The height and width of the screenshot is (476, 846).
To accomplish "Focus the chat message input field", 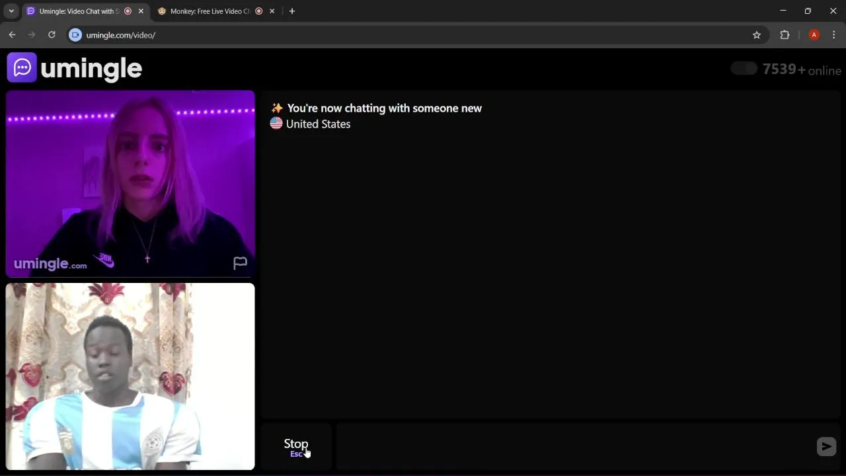I will click(574, 447).
